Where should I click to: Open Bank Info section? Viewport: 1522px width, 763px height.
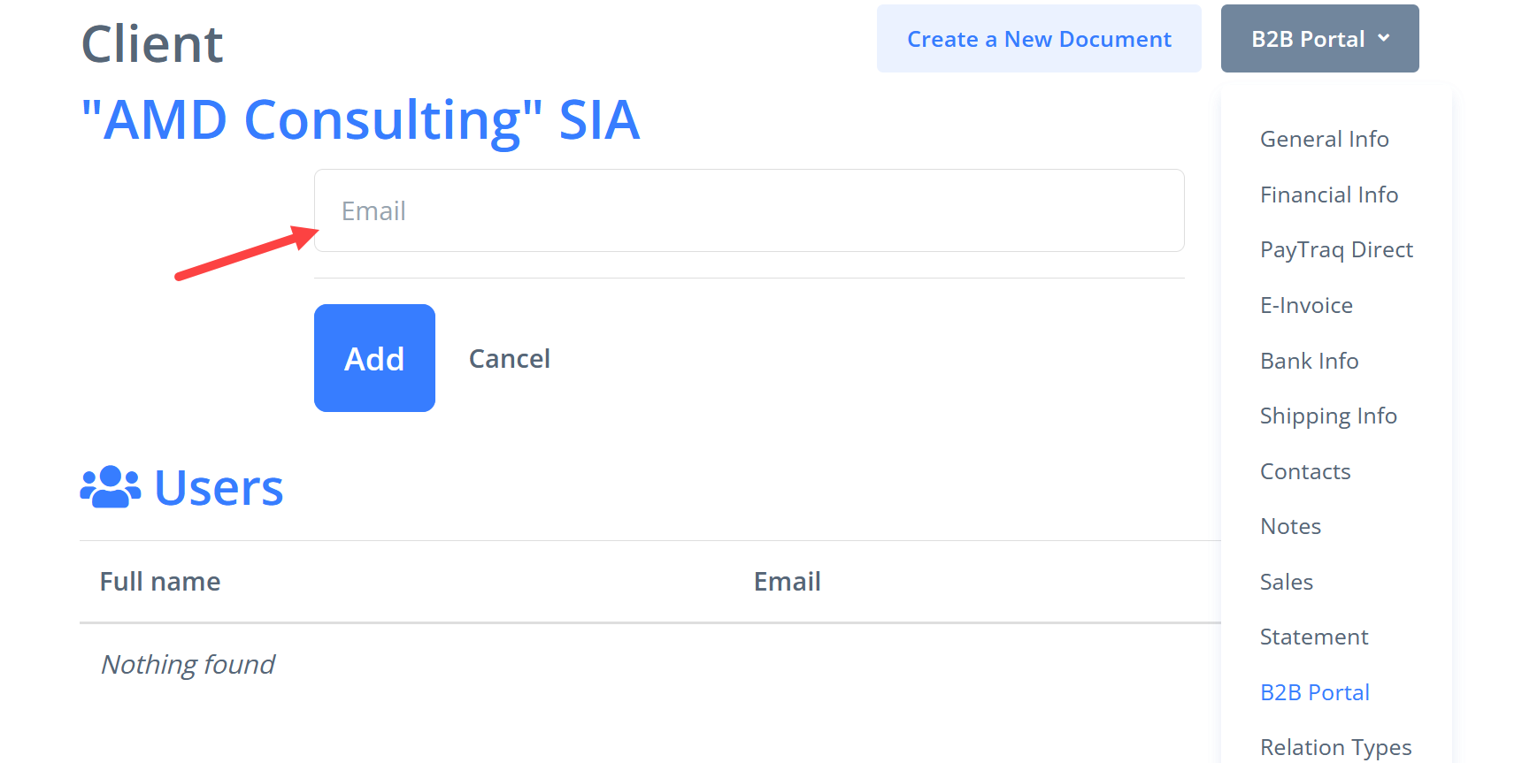click(x=1309, y=361)
